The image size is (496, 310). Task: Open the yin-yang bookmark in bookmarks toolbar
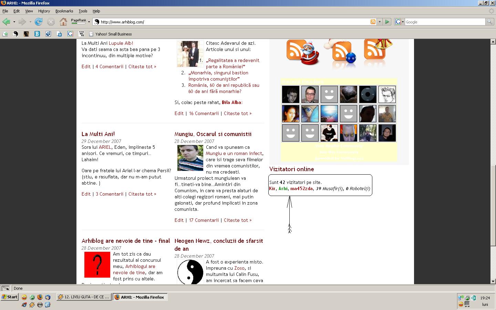(15, 34)
